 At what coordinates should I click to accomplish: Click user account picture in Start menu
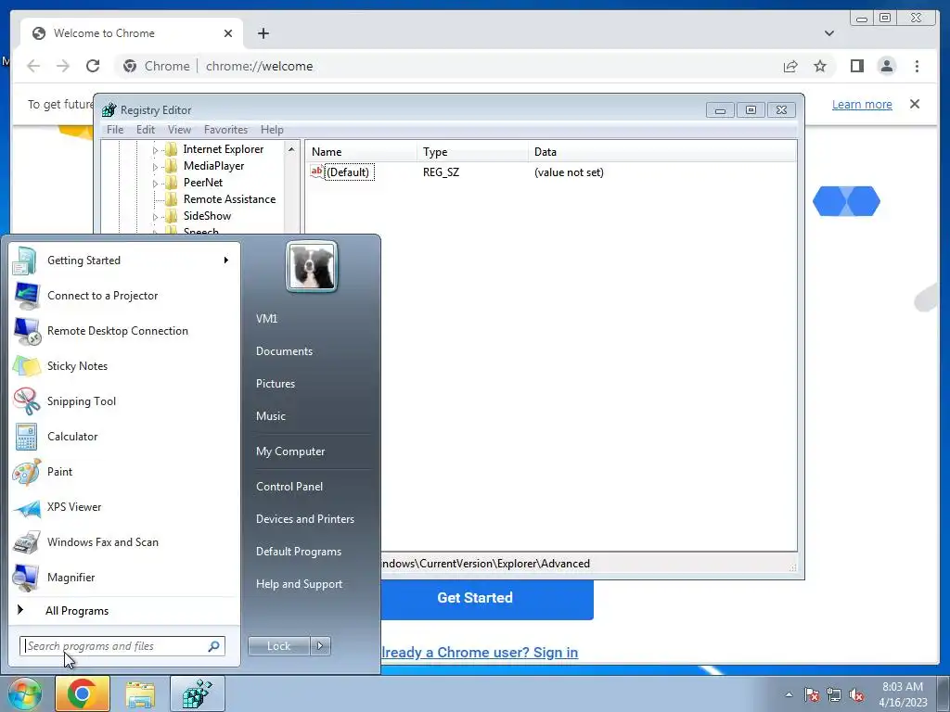click(312, 266)
